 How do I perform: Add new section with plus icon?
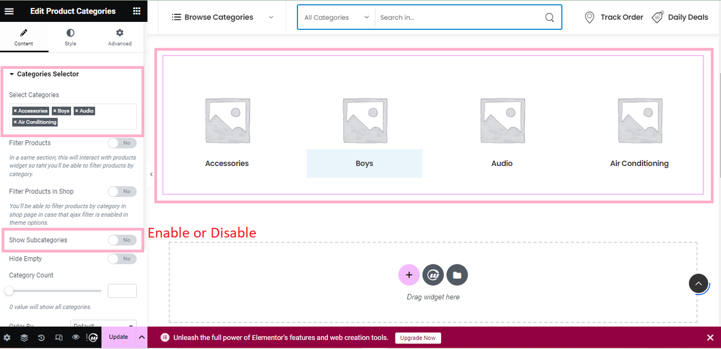coord(409,275)
